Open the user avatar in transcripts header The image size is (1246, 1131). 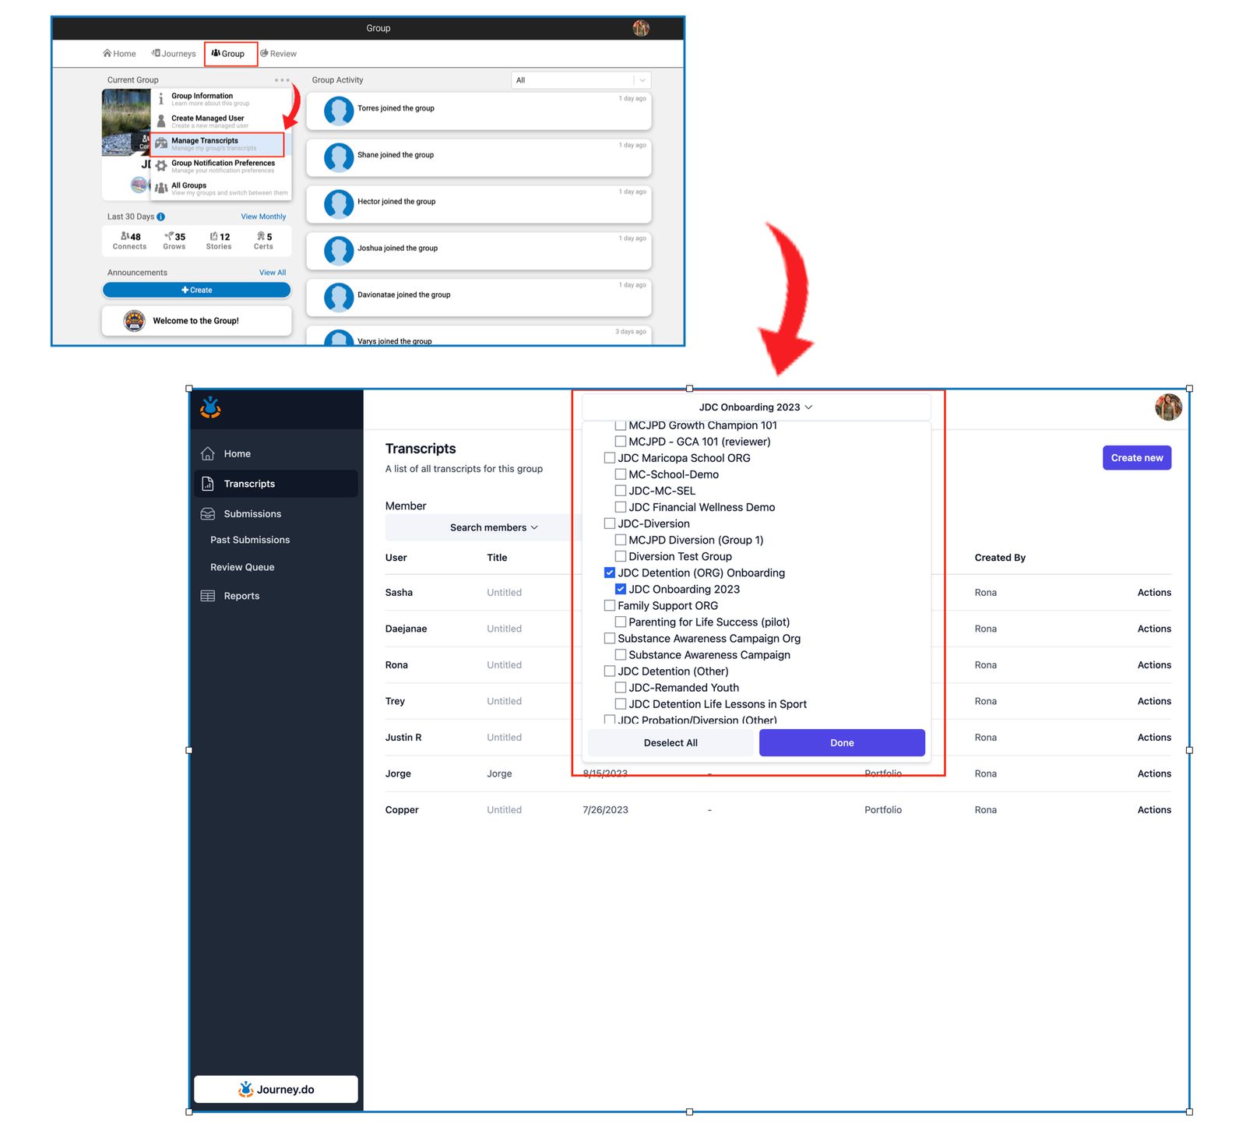pyautogui.click(x=1168, y=407)
